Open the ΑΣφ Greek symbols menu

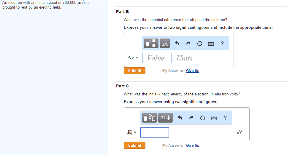click(165, 118)
